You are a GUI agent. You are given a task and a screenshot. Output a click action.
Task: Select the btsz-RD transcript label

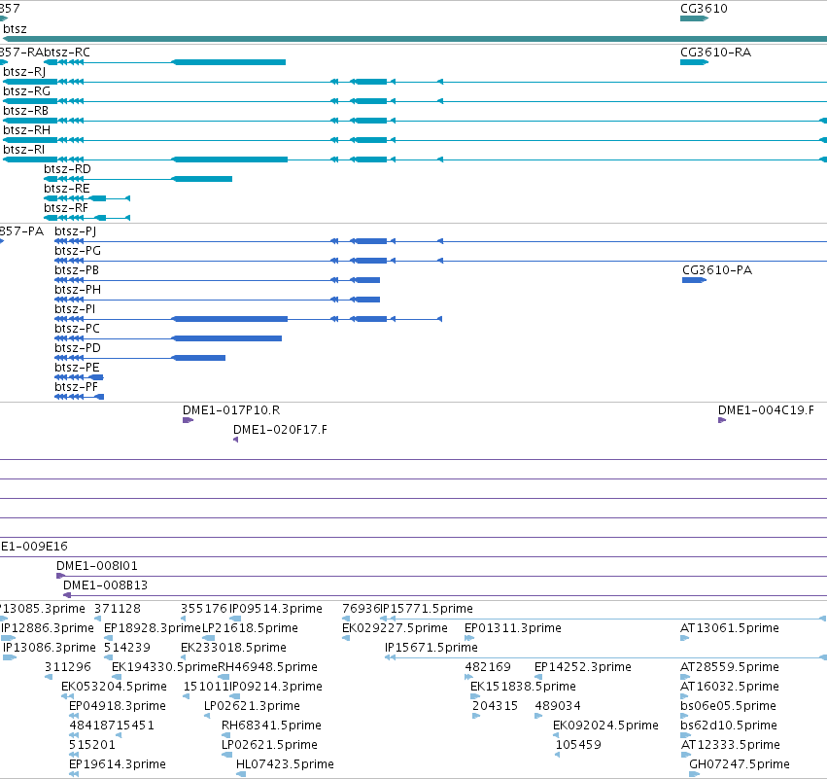(67, 169)
